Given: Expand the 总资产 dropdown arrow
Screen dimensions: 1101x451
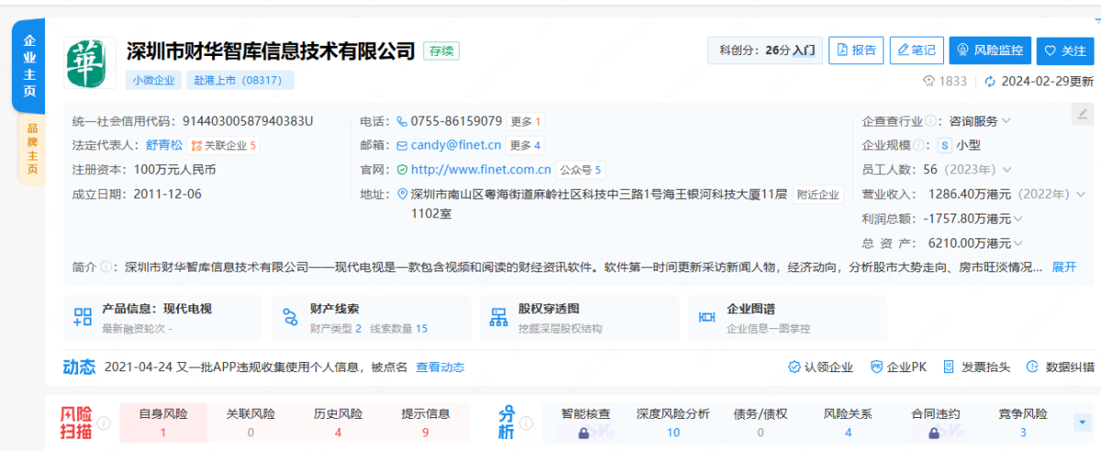Looking at the screenshot, I should 1019,244.
